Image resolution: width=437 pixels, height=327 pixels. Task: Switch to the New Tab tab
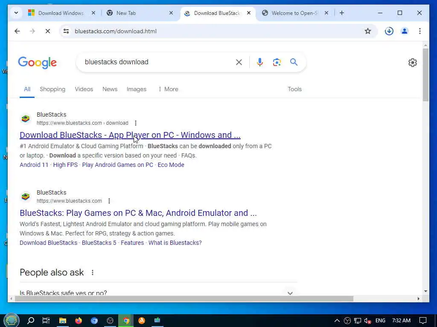tap(126, 13)
